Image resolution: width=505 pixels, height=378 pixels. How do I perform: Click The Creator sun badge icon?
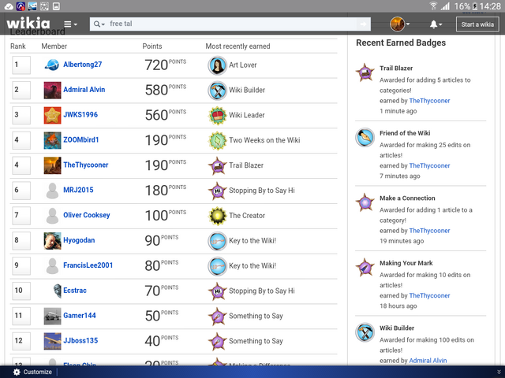click(218, 216)
